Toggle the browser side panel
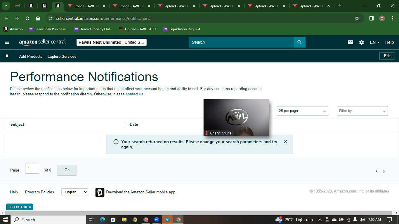Image resolution: width=399 pixels, height=224 pixels. click(x=372, y=18)
